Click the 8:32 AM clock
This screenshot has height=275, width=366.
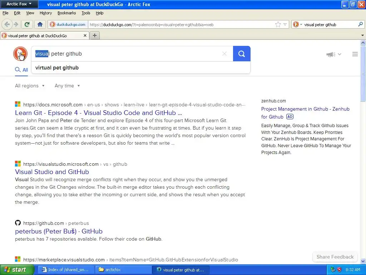coord(353,270)
